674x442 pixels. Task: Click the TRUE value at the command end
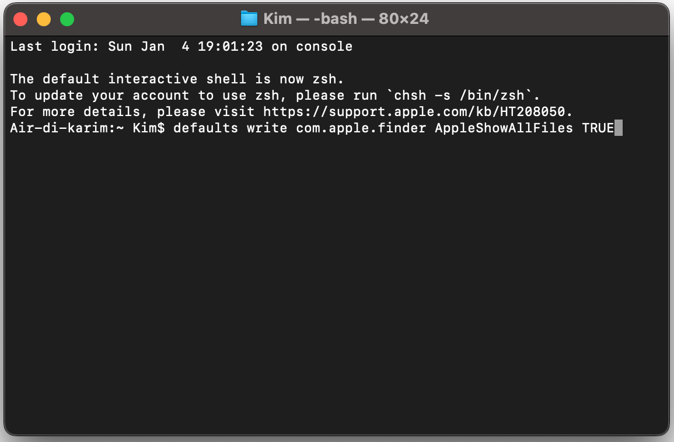click(x=597, y=128)
